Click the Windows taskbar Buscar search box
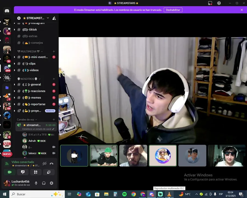Image resolution: width=247 pixels, height=198 pixels. click(37, 194)
